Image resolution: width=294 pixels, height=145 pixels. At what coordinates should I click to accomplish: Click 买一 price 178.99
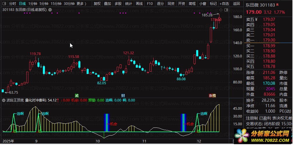click(x=269, y=46)
